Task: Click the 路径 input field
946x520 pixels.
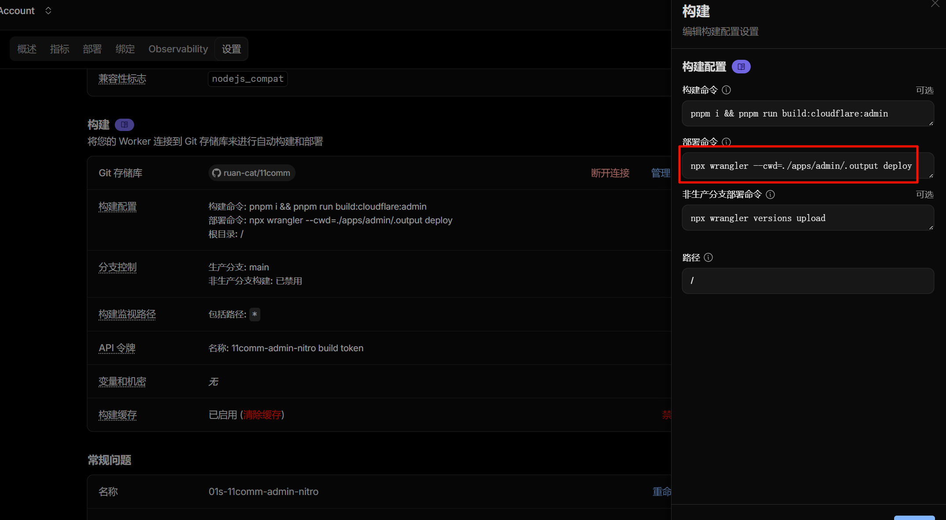Action: 807,281
